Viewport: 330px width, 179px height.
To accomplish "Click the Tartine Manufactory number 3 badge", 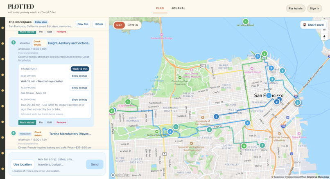I will point(14,133).
